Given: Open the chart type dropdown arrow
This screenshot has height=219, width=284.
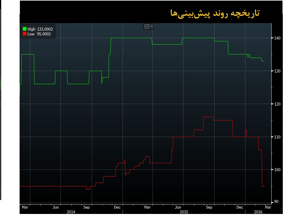Looking at the screenshot, I should [152, 26].
